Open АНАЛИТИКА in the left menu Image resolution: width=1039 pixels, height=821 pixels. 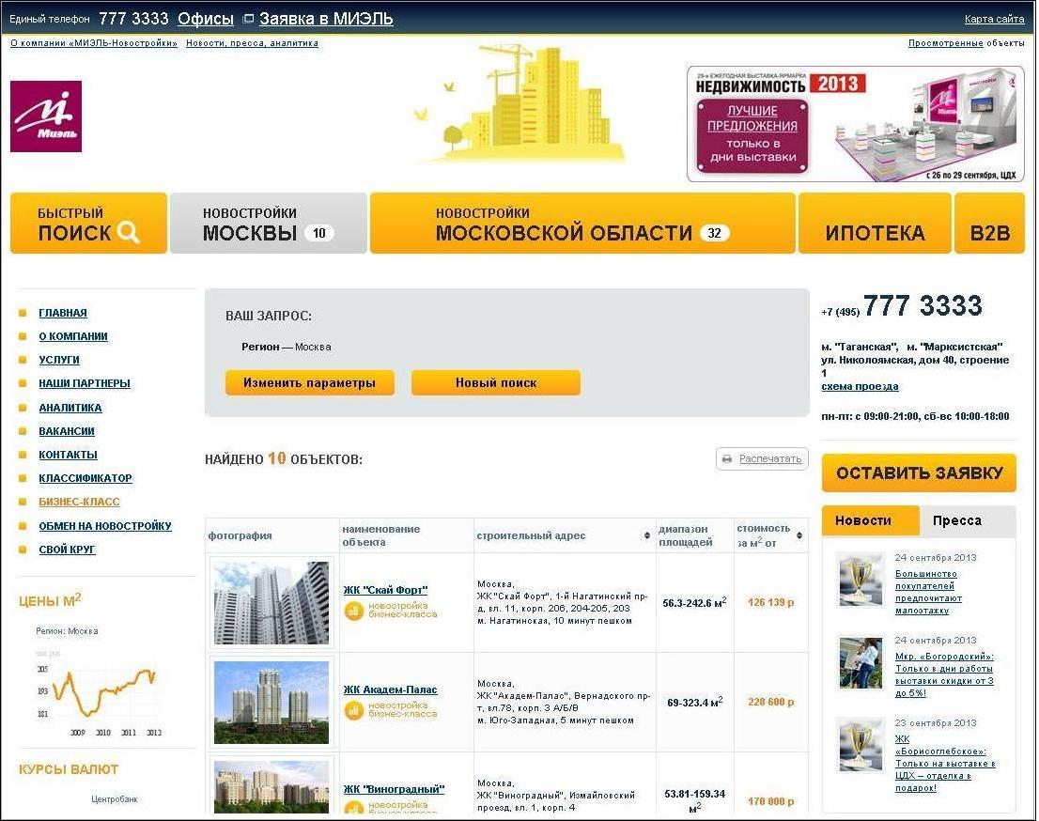[x=70, y=408]
